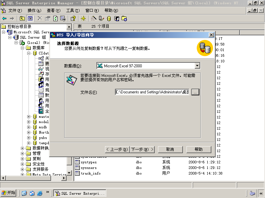Select the track_info table row
The height and width of the screenshot is (198, 265).
149,173
